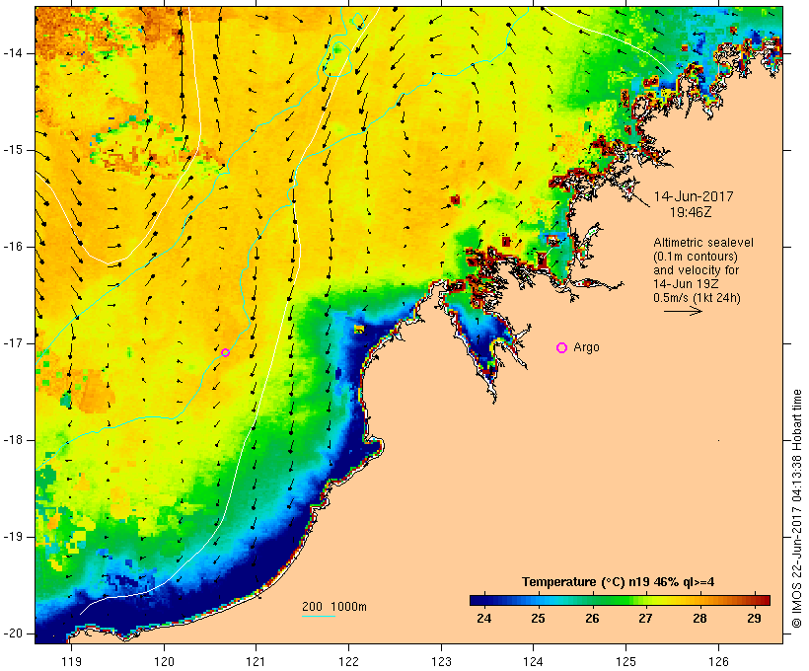
Task: Click the 'Temperature (°C) n19 46% ql>=4' title
Action: 619,582
